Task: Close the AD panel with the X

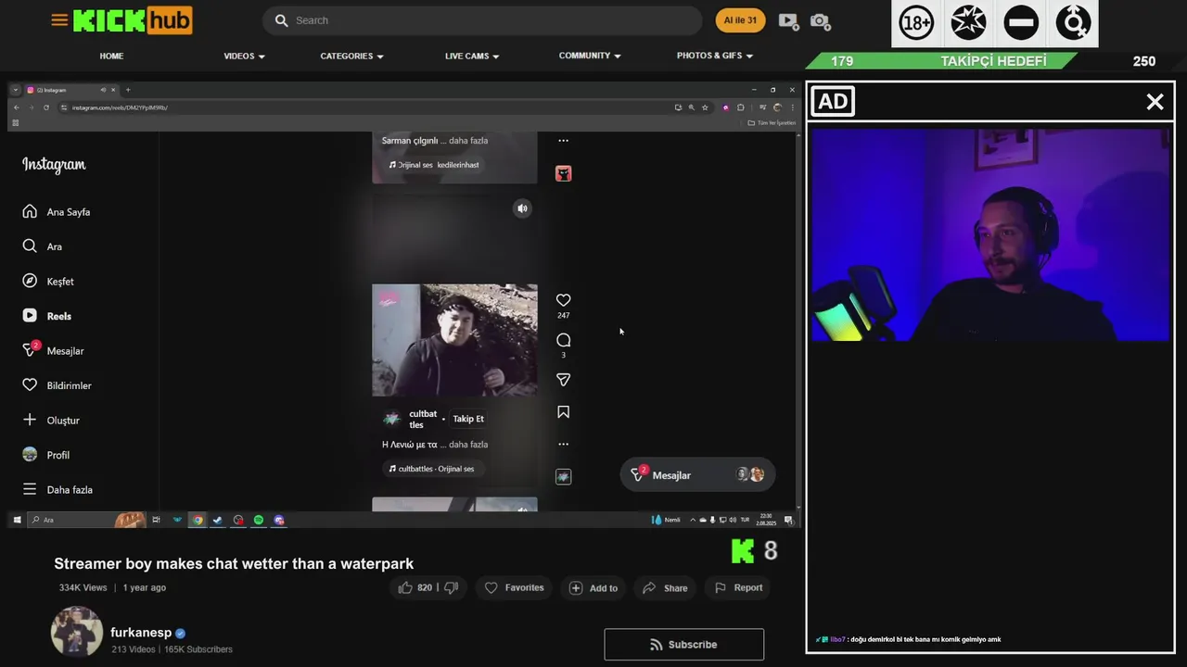Action: coord(1155,102)
